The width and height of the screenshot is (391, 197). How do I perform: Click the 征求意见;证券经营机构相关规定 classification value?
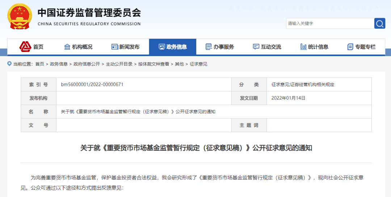coord(303,84)
